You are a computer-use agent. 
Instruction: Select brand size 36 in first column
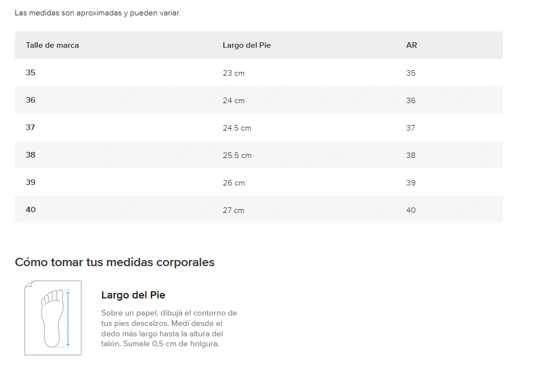[x=30, y=100]
